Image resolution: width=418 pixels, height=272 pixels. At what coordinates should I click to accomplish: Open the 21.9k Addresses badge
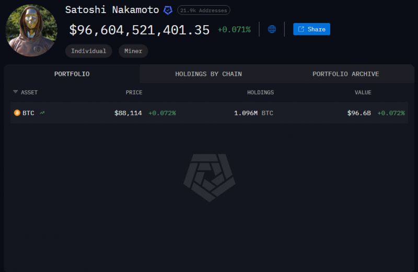coord(204,10)
